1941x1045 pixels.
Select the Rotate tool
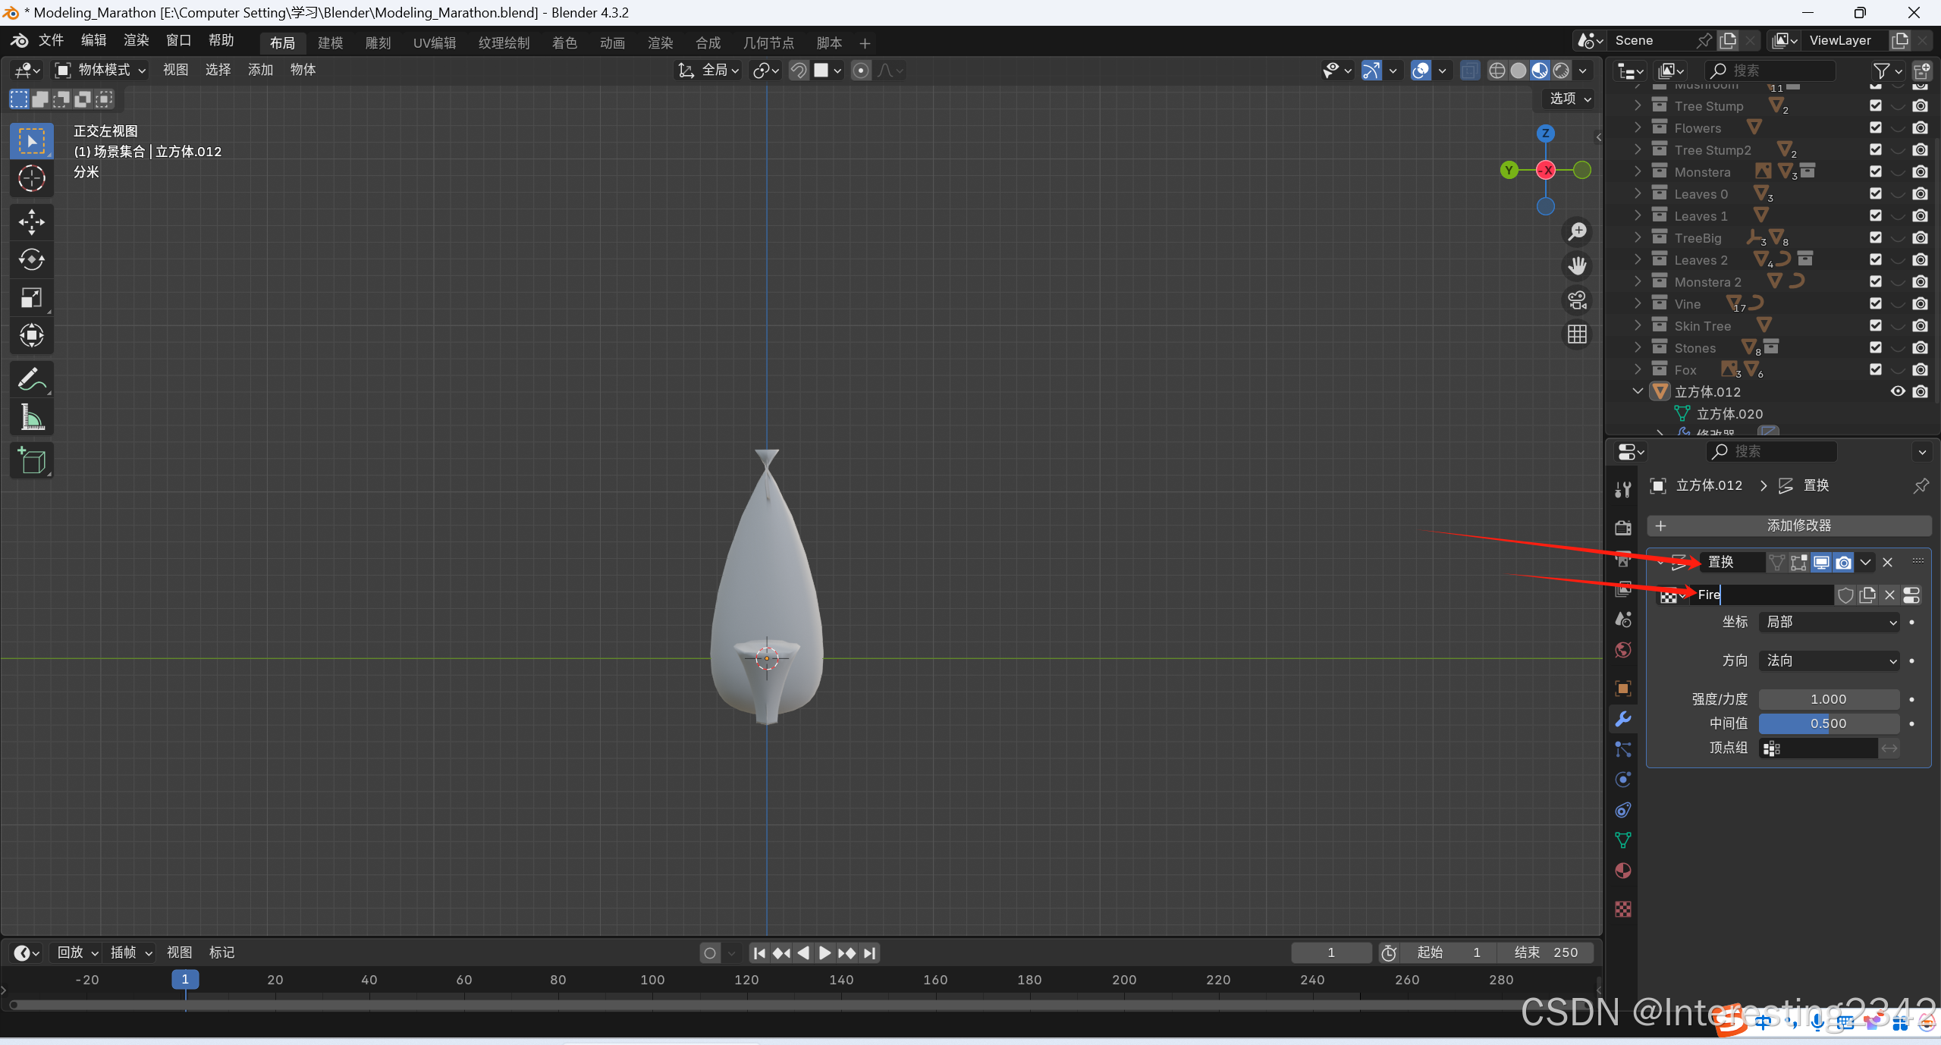tap(31, 260)
